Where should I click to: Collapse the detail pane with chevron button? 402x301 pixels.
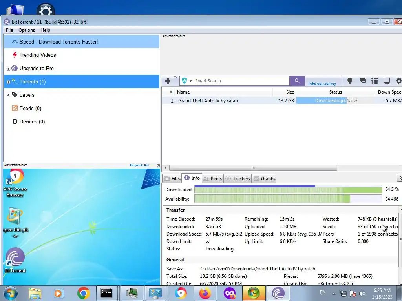(399, 178)
